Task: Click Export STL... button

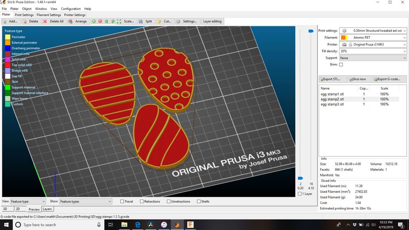Action: pos(333,79)
